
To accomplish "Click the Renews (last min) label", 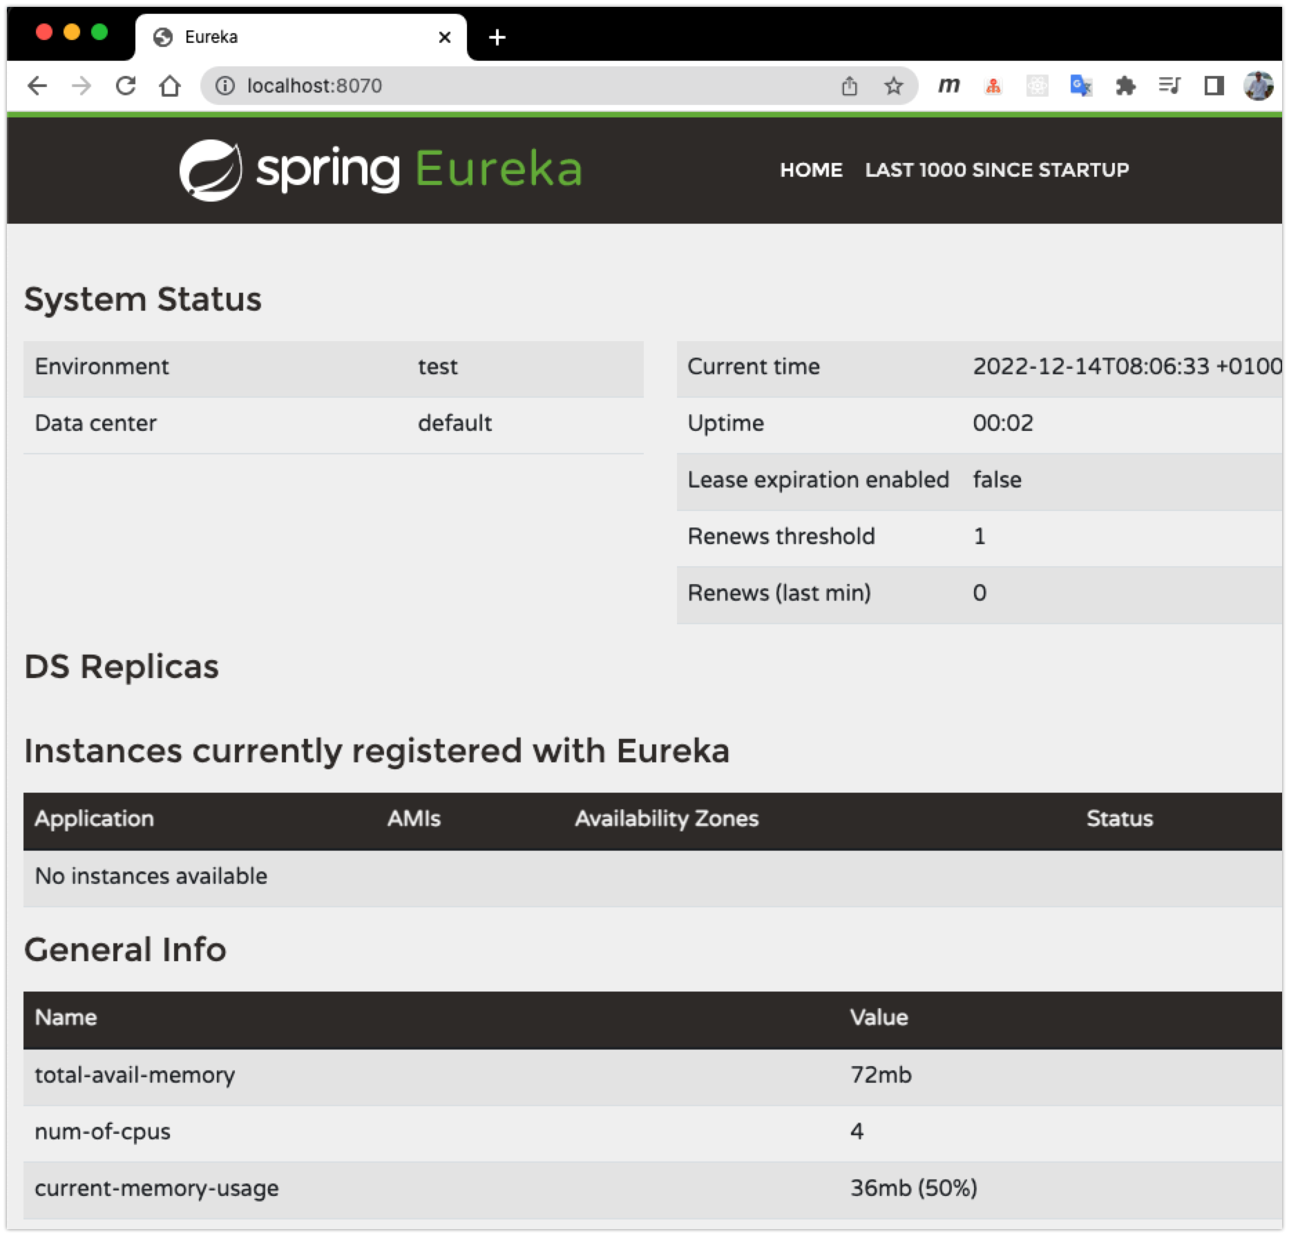I will [779, 593].
